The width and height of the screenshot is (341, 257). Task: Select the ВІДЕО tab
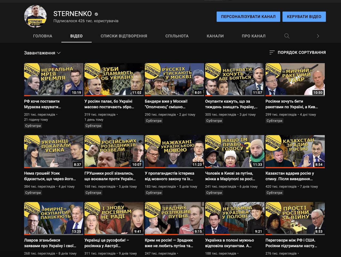tap(76, 36)
